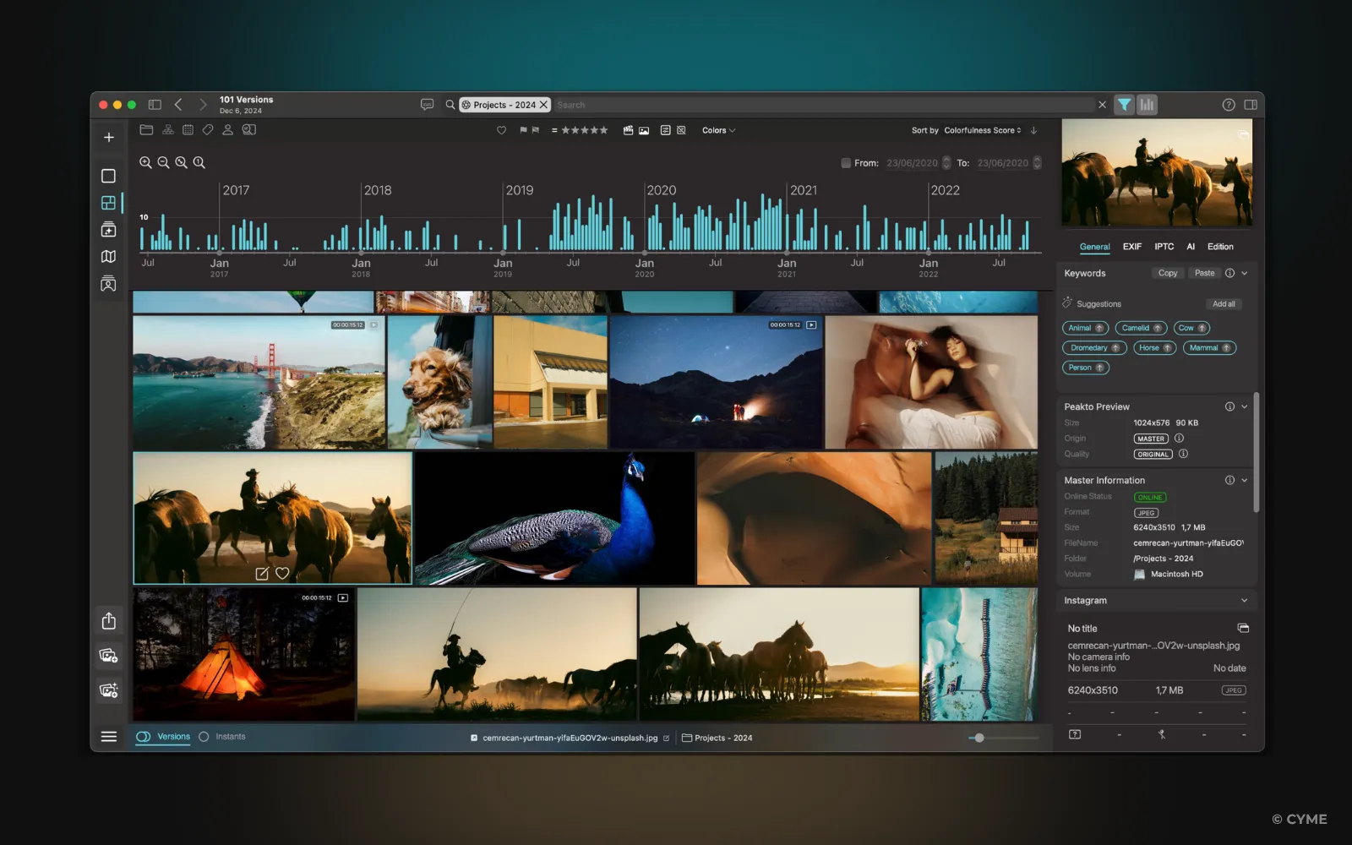Switch to the IPTC tab
Screen dimensions: 1352x845
click(1164, 247)
